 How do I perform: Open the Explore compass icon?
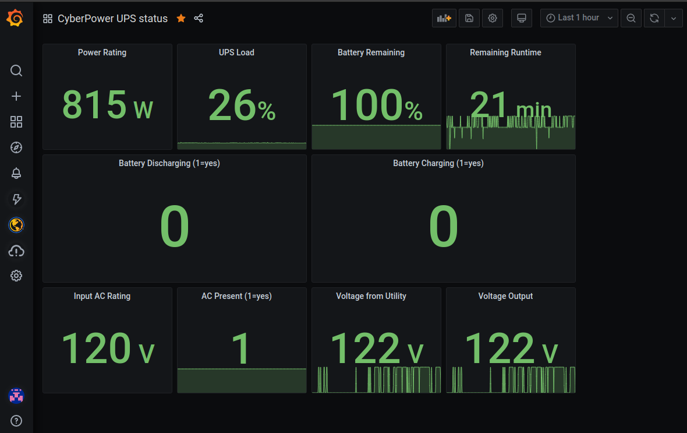click(16, 147)
